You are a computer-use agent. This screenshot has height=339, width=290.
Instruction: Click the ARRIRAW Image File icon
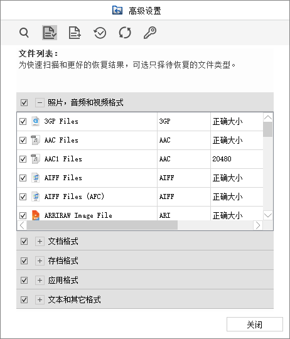(x=36, y=215)
